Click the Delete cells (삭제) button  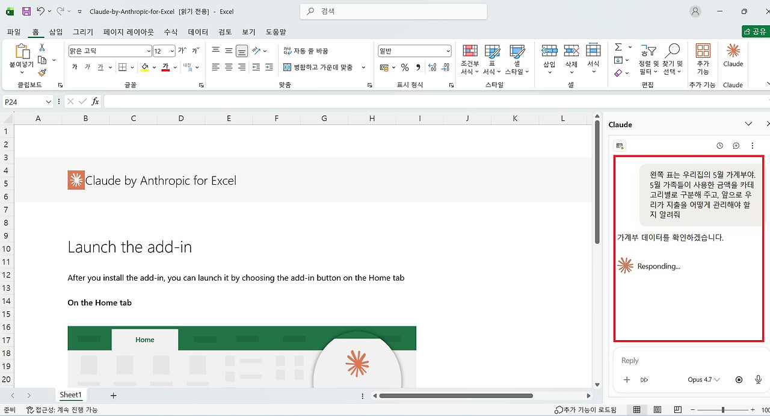[x=571, y=60]
